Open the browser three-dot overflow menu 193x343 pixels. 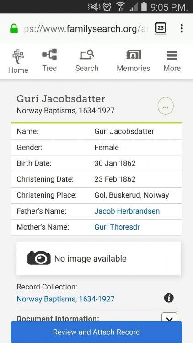pos(182,28)
